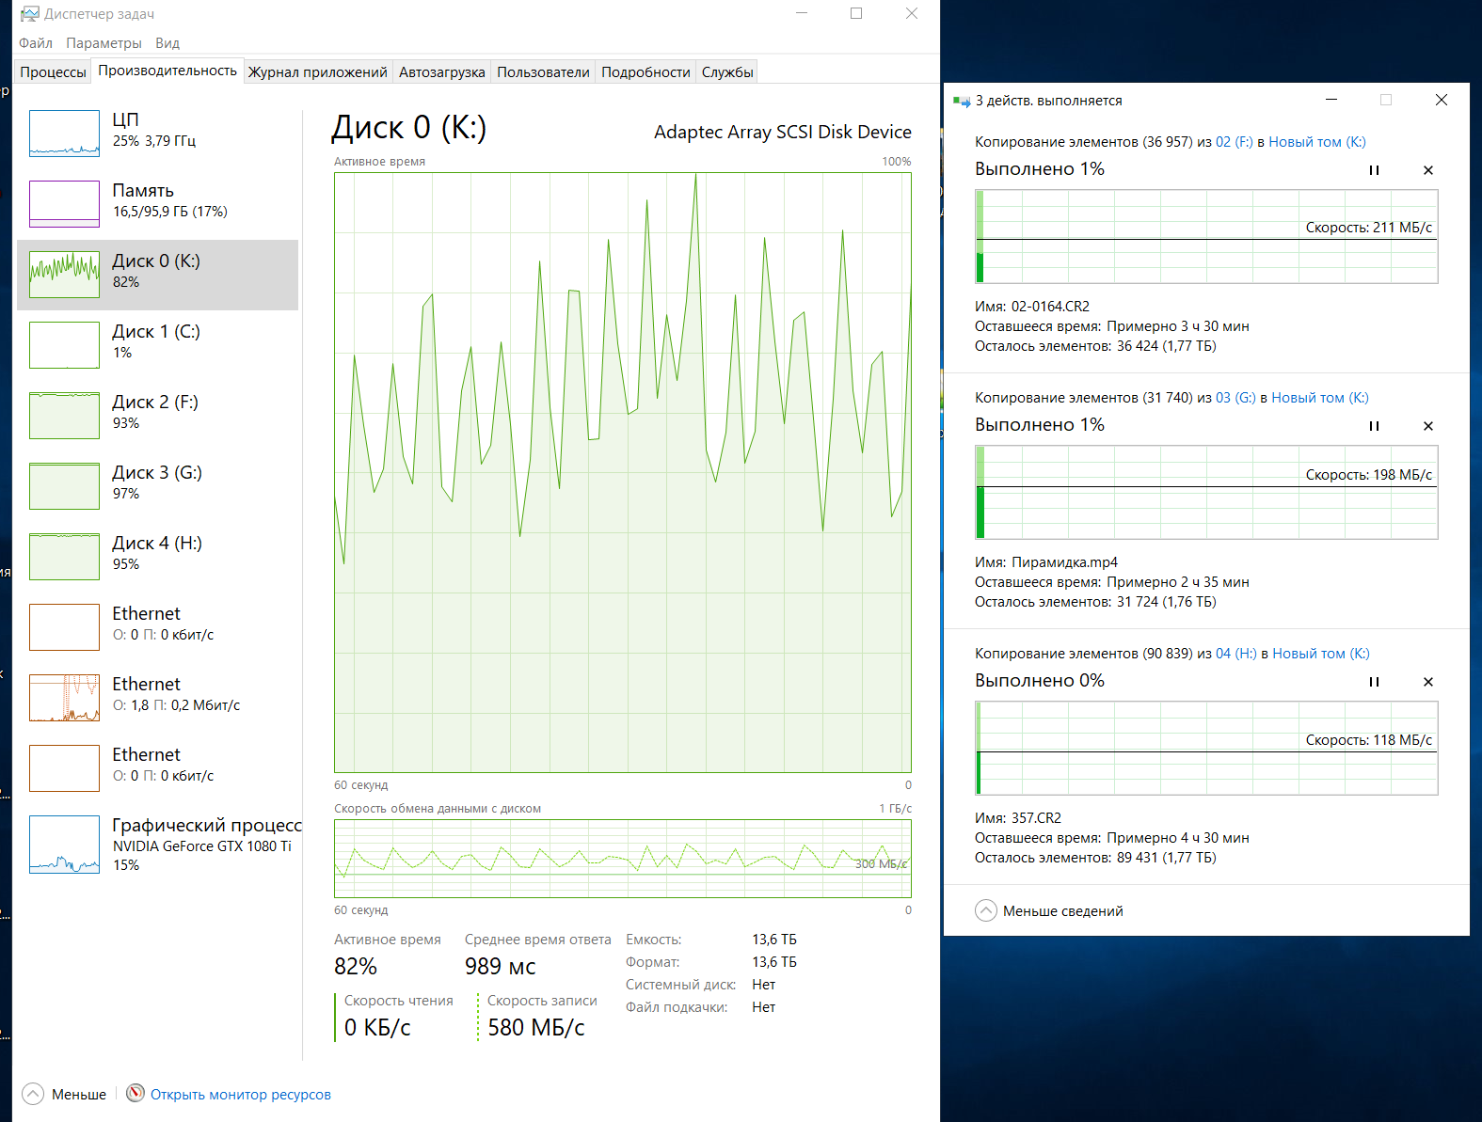Pause the copy from 02 (F:)
This screenshot has width=1482, height=1122.
[1374, 170]
